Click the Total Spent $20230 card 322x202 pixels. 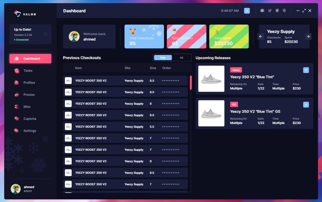229,36
